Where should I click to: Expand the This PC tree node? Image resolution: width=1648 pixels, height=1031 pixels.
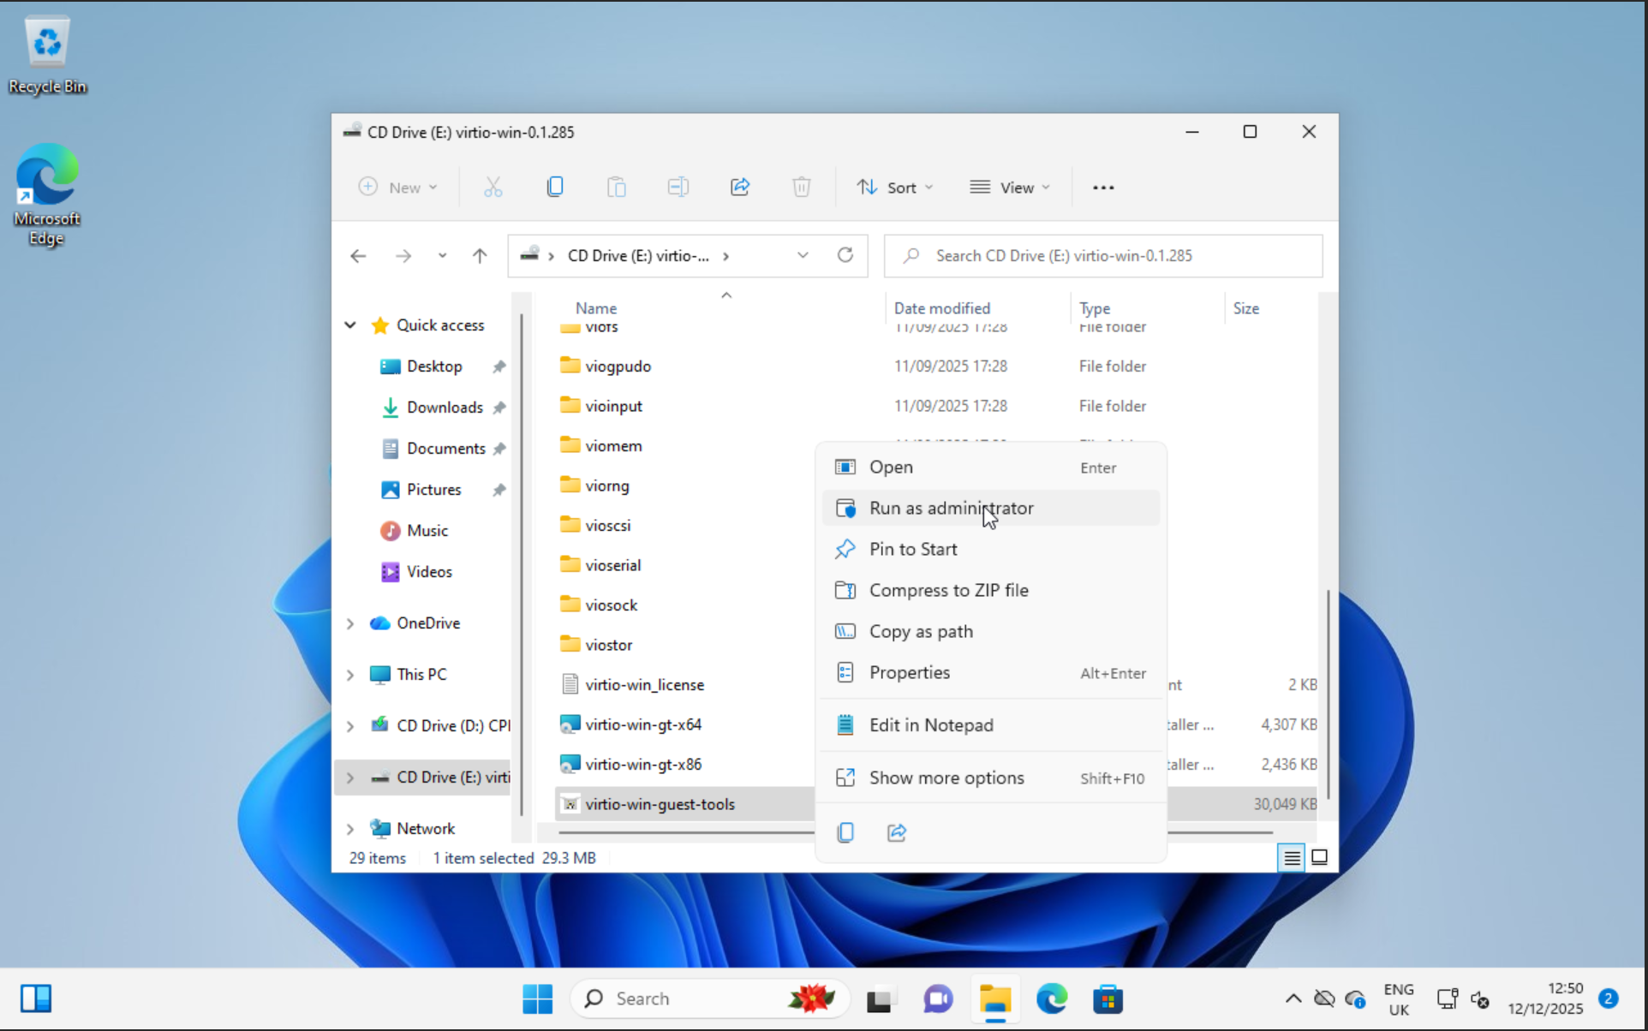(x=350, y=675)
